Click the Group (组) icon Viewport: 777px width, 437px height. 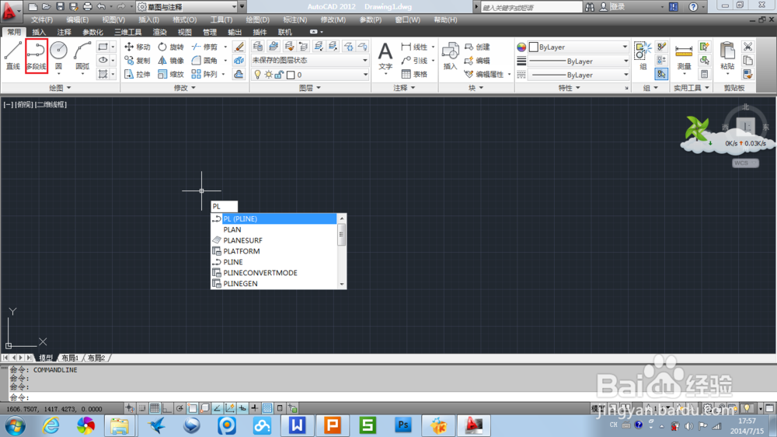click(x=643, y=55)
